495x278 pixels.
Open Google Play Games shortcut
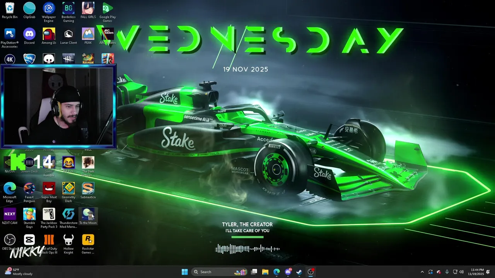click(x=108, y=12)
